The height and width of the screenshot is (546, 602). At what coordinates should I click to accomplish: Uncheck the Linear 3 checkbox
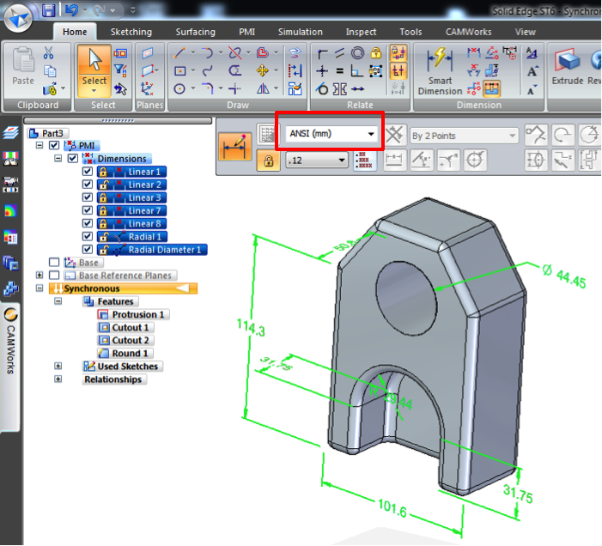pyautogui.click(x=88, y=197)
